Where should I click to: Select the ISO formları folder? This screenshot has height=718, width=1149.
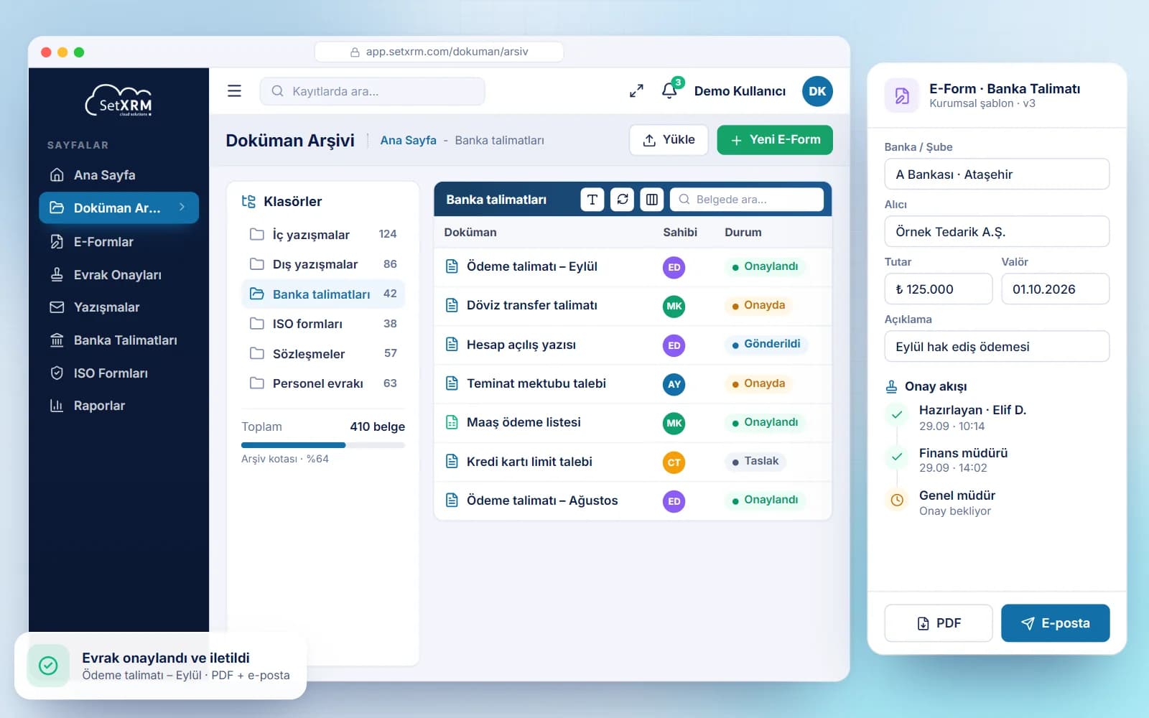pos(323,324)
